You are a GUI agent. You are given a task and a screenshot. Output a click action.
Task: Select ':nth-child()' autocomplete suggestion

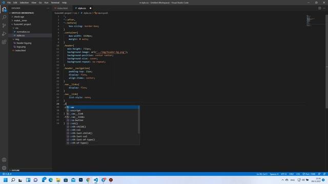tap(102, 127)
